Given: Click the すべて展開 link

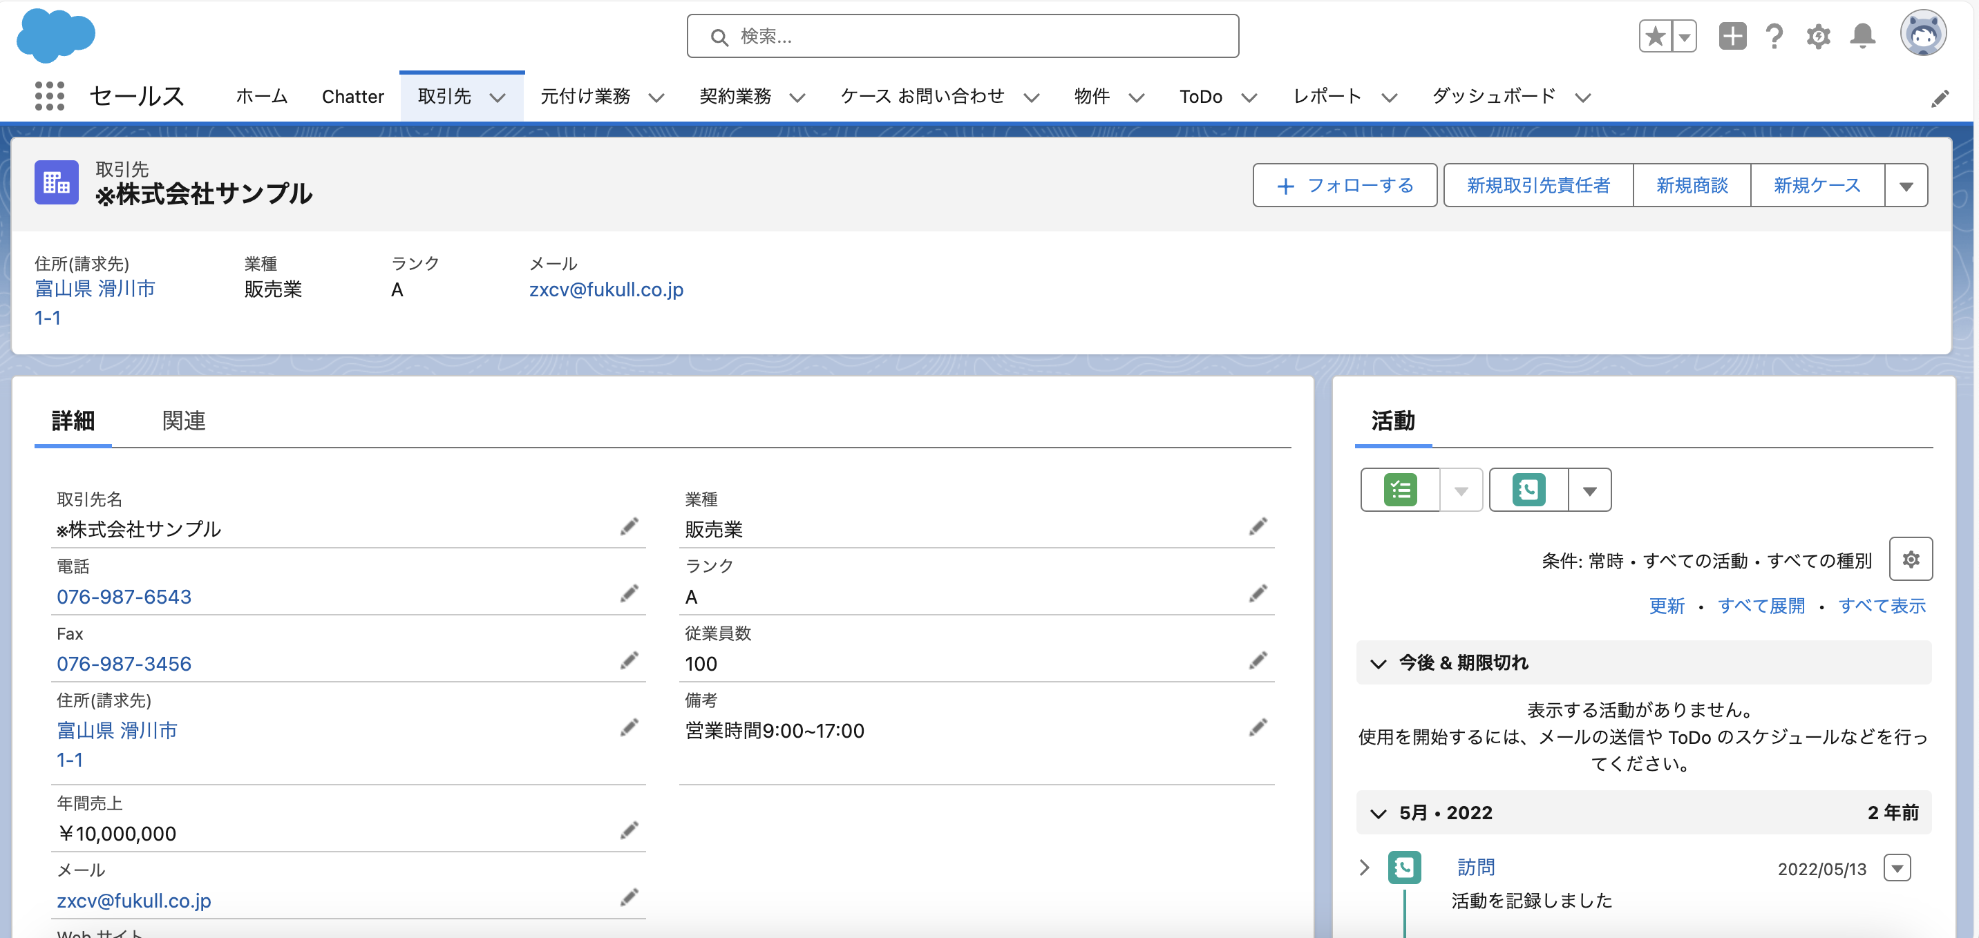Looking at the screenshot, I should [1761, 606].
